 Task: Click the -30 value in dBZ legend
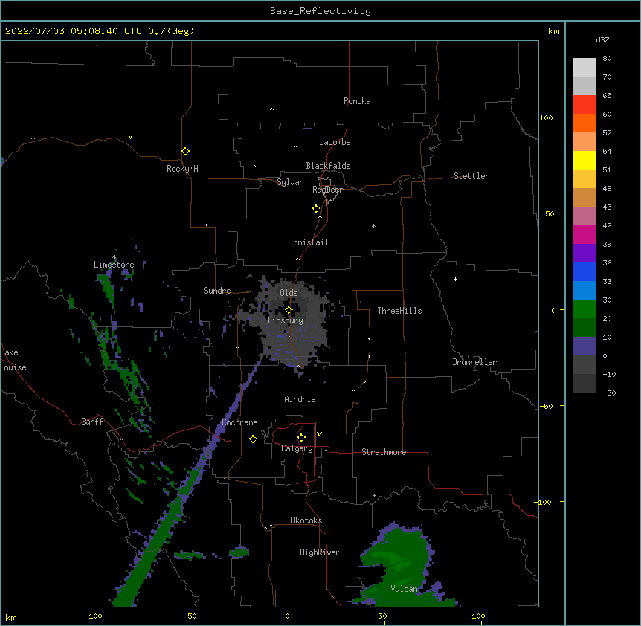click(609, 393)
